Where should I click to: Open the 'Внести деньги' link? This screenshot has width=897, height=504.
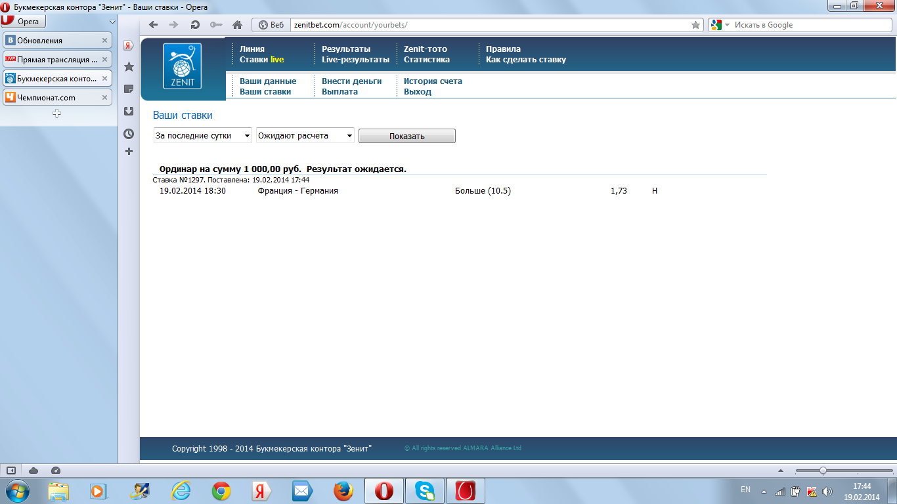[x=351, y=81]
